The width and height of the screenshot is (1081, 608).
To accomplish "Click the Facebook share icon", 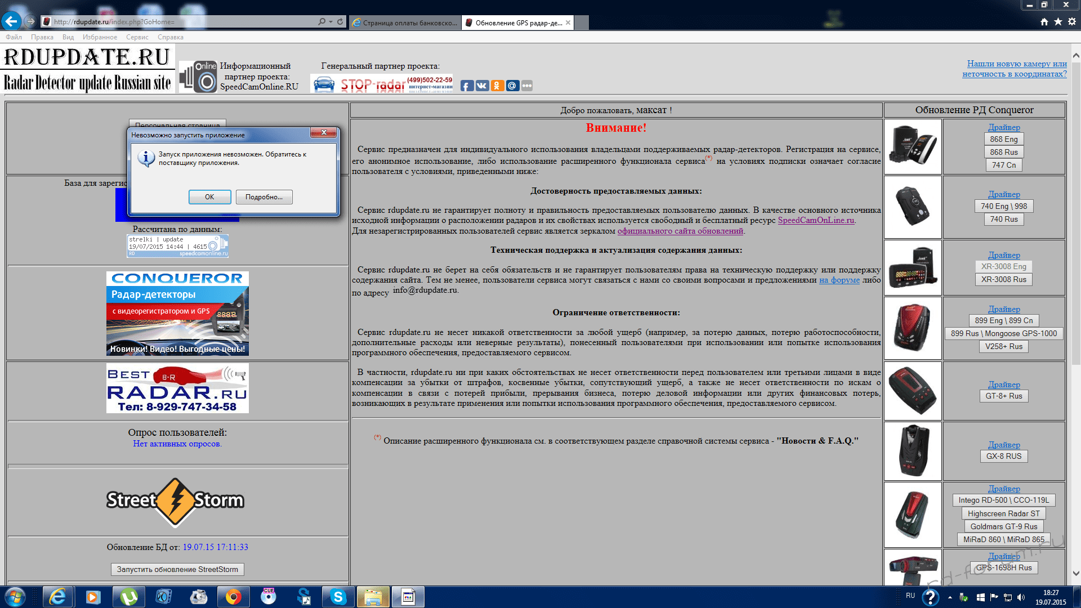I will [x=467, y=86].
